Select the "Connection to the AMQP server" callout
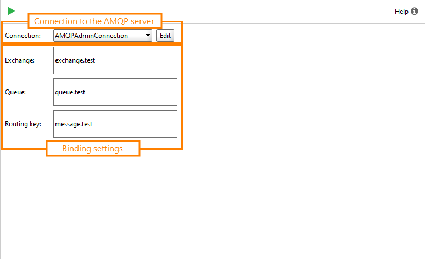Image resolution: width=425 pixels, height=259 pixels. pyautogui.click(x=94, y=21)
